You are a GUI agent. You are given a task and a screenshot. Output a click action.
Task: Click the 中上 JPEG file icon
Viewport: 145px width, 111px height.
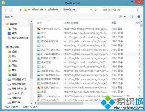[x=39, y=33]
